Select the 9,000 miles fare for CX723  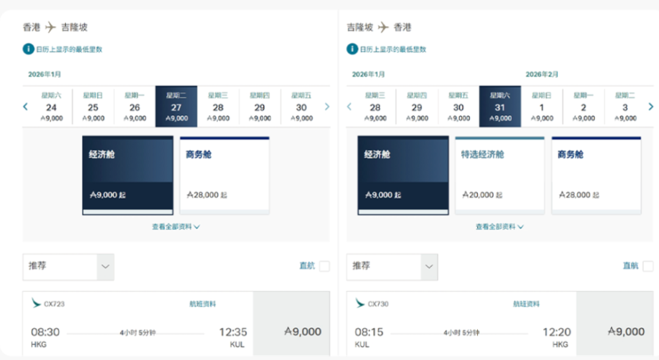[x=291, y=323]
